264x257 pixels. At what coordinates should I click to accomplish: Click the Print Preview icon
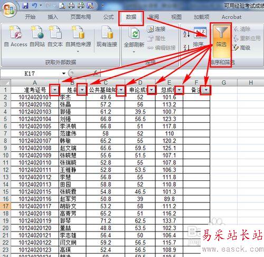[62, 6]
